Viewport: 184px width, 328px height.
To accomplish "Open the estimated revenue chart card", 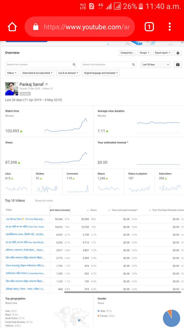I will [x=139, y=153].
